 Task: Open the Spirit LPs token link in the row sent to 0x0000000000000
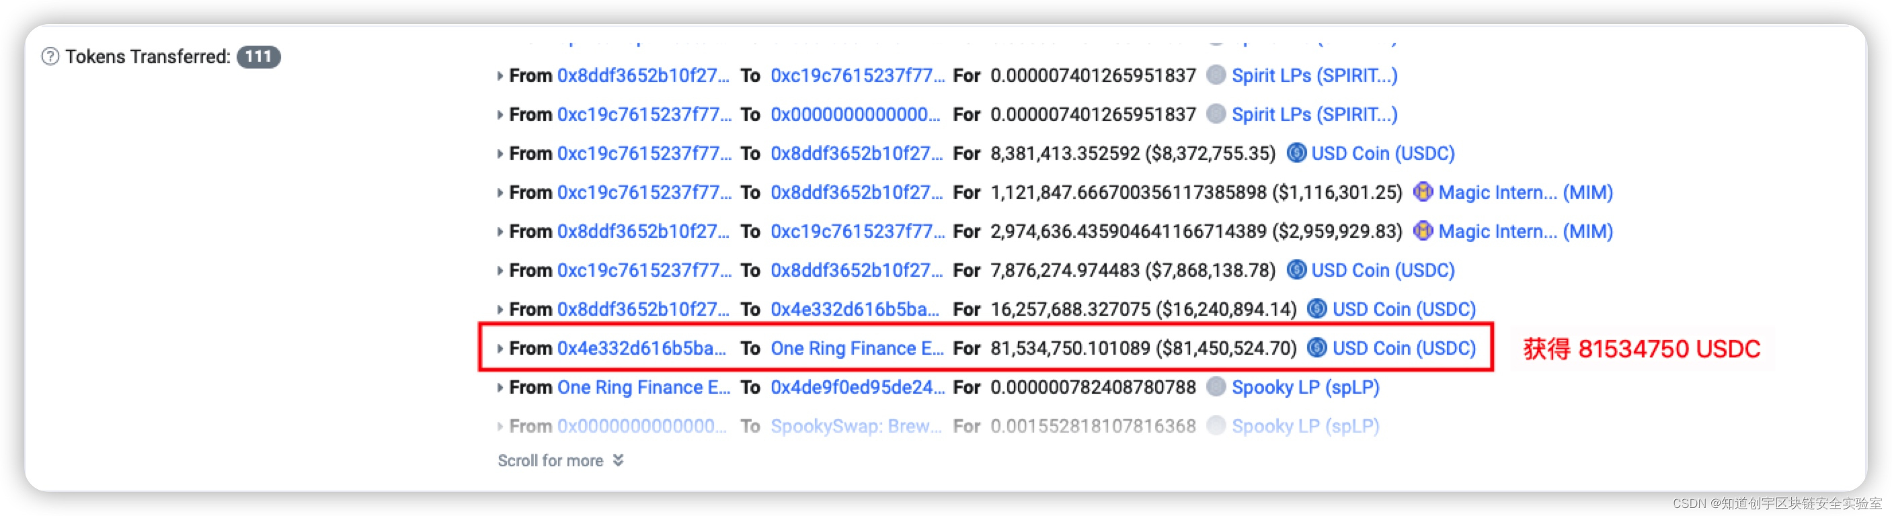tap(1314, 114)
